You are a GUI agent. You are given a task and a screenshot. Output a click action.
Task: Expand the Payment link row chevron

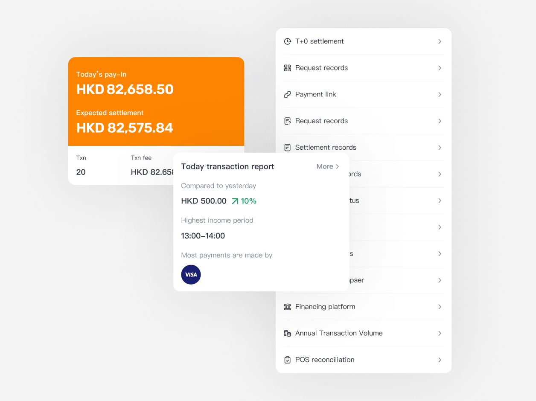(x=440, y=94)
